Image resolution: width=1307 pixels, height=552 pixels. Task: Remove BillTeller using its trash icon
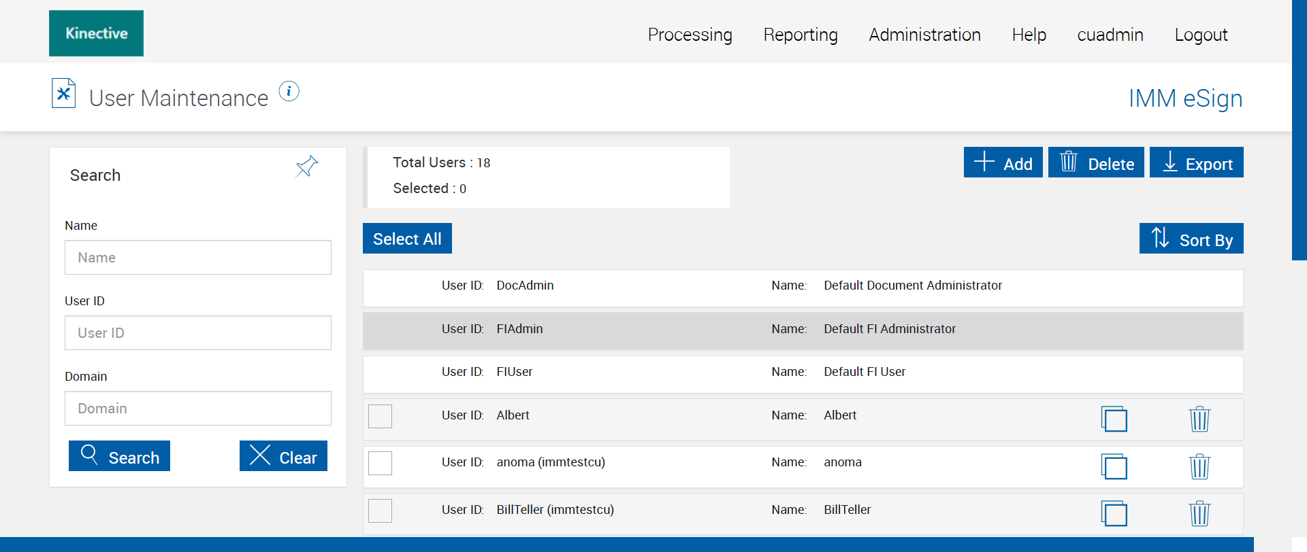tap(1199, 513)
